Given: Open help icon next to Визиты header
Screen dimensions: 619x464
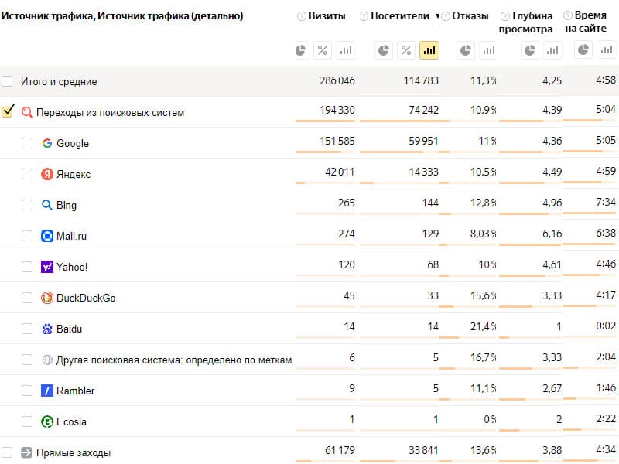Looking at the screenshot, I should coord(301,16).
